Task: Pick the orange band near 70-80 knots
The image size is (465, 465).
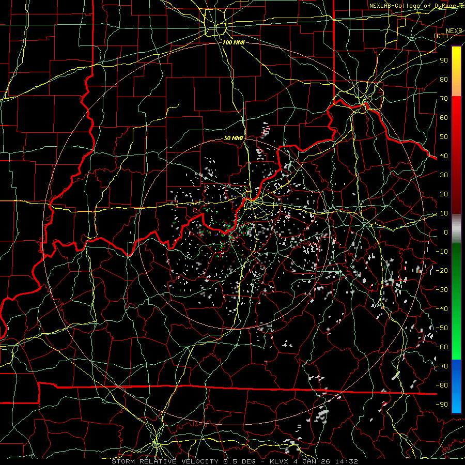Action: tap(456, 87)
